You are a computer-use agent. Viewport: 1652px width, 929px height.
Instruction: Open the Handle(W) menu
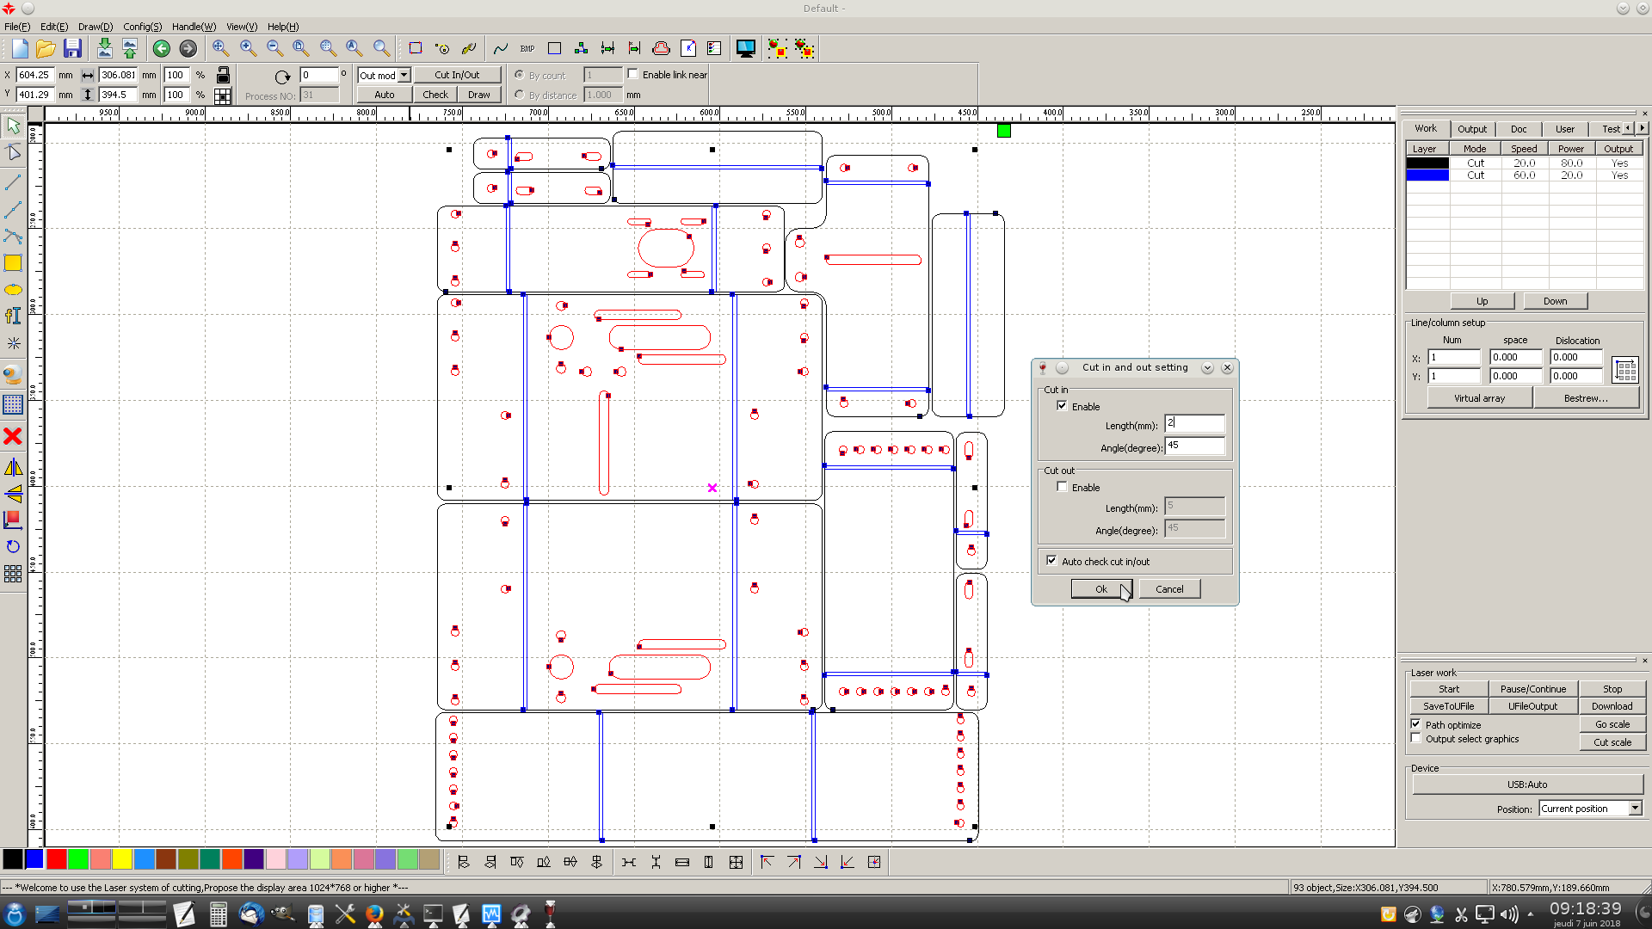click(x=194, y=27)
